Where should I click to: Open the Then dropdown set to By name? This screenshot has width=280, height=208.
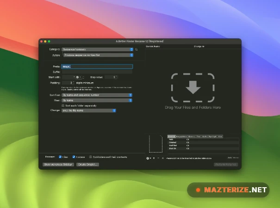(97, 100)
